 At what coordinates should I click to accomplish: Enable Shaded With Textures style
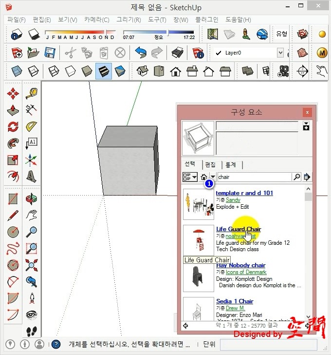pos(104,71)
